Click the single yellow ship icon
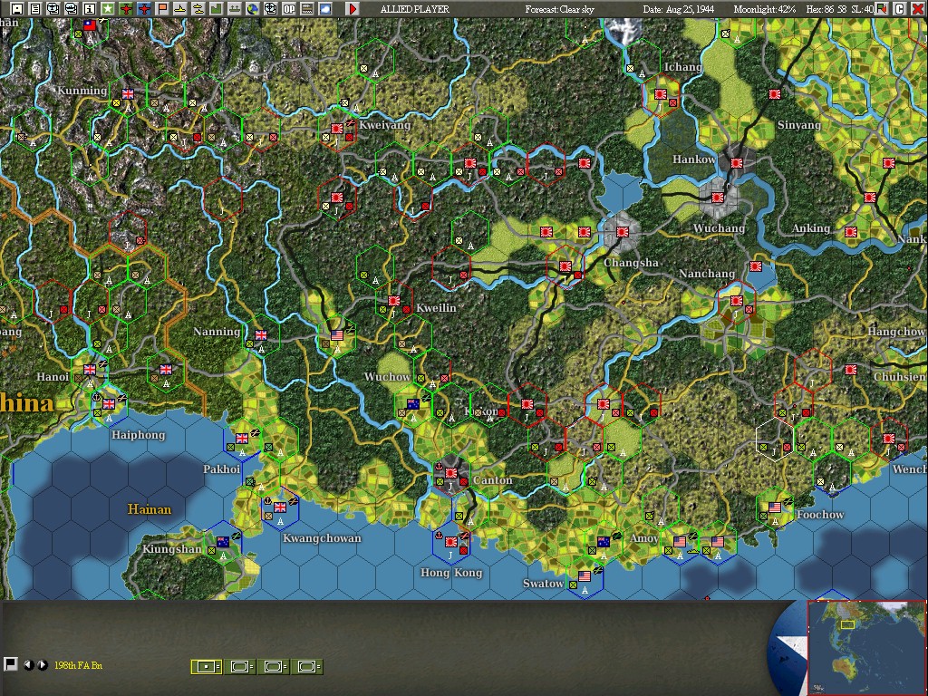The width and height of the screenshot is (928, 696). 180,9
